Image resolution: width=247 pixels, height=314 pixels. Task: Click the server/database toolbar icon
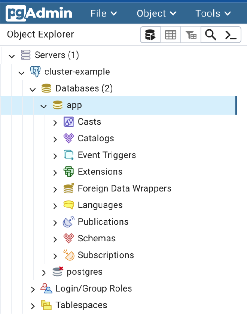pos(150,34)
